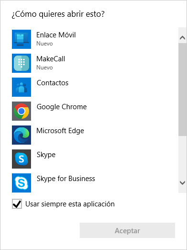Click the Skype for Business label
Image resolution: width=187 pixels, height=250 pixels.
click(x=66, y=179)
